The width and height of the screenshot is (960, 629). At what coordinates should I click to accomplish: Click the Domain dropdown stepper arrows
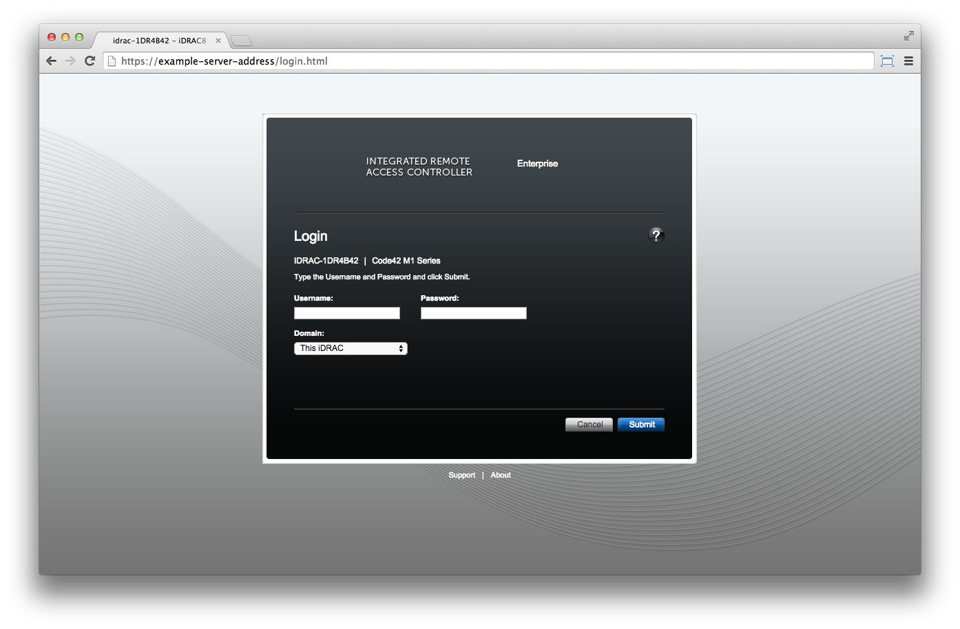coord(401,348)
